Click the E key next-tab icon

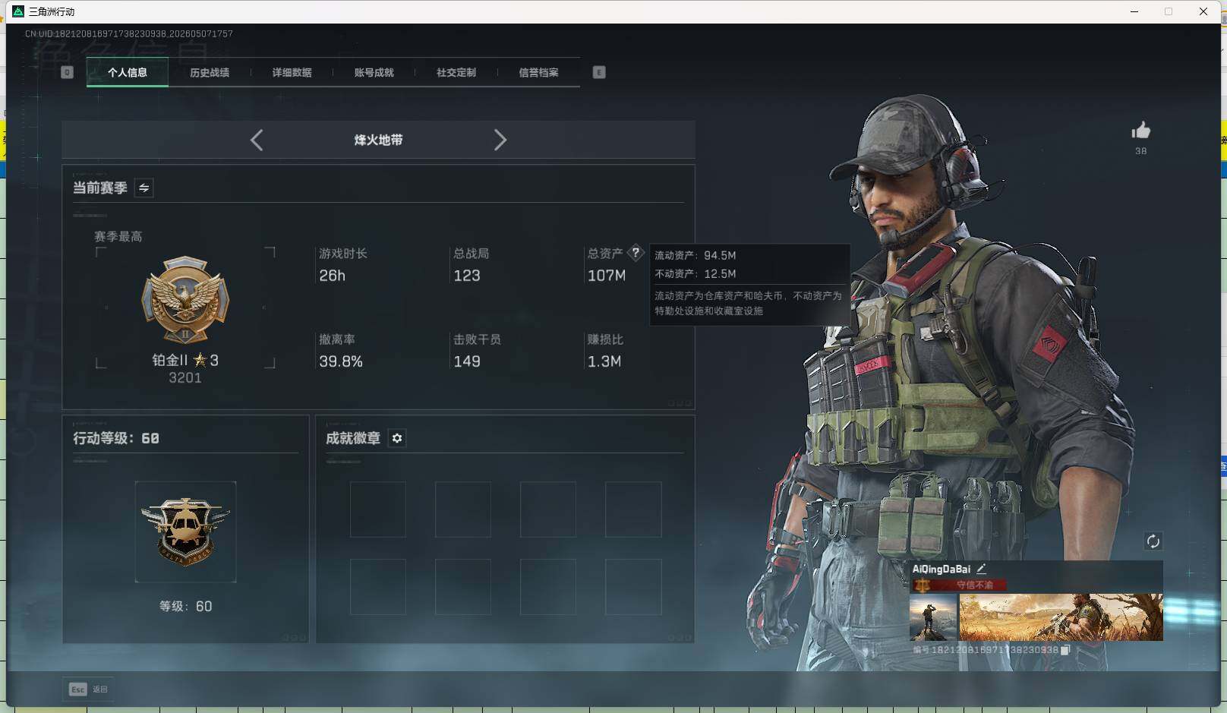click(x=599, y=72)
